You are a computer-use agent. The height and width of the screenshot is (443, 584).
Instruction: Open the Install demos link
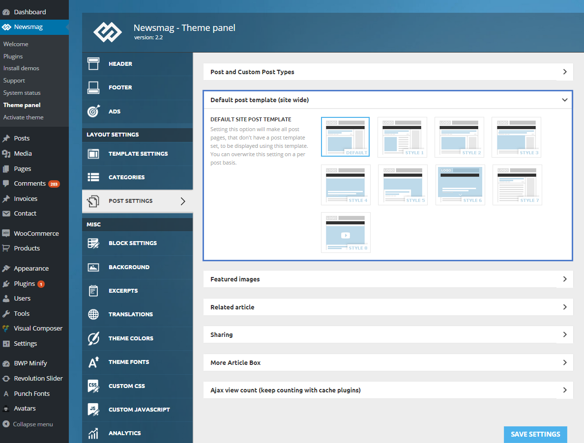pos(21,68)
